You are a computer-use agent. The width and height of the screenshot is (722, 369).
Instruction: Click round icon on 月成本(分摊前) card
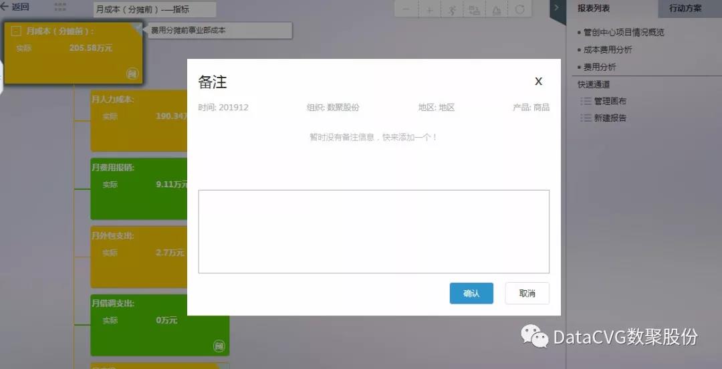pyautogui.click(x=132, y=74)
